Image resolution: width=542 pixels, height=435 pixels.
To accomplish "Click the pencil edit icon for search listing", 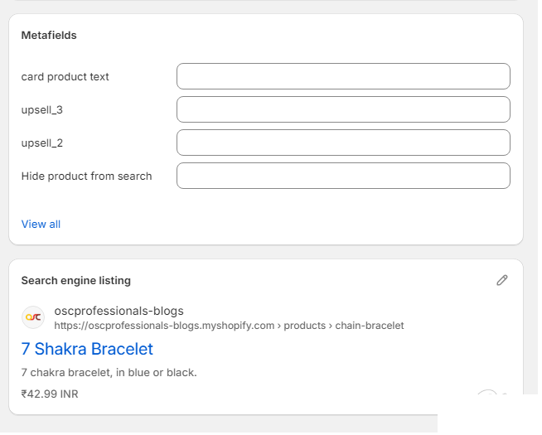I will click(x=501, y=280).
